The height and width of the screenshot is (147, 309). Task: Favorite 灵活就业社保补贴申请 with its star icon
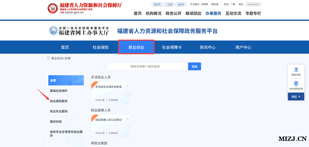[x=128, y=86]
